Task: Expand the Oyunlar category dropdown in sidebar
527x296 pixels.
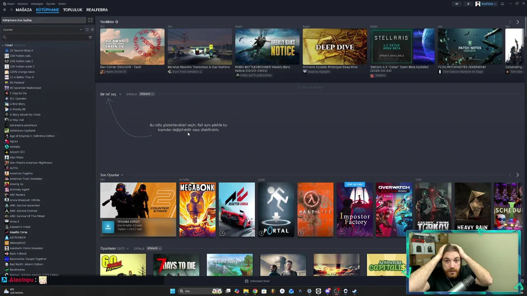Action: coord(43,30)
